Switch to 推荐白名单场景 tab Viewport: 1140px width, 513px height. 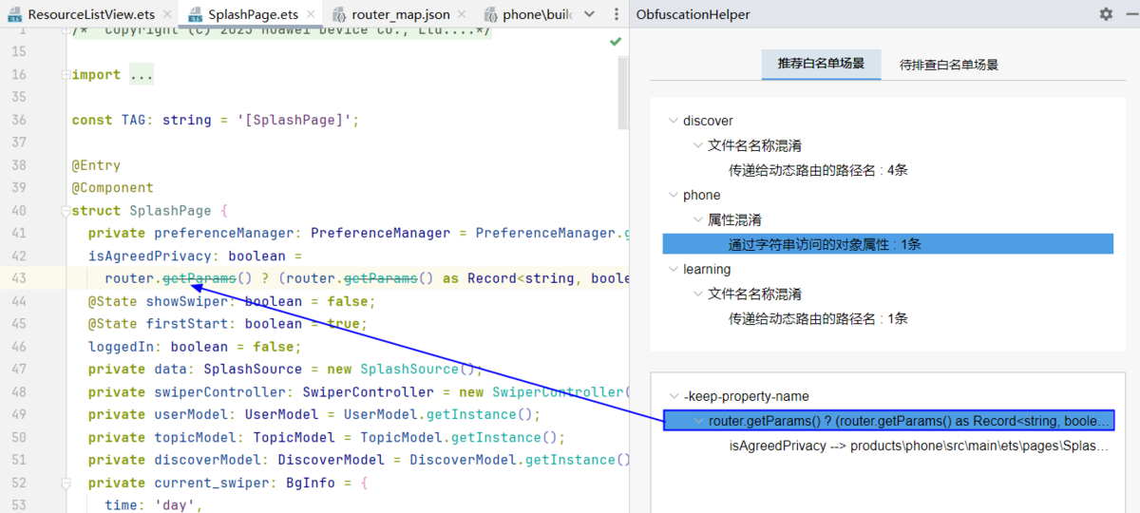[x=821, y=64]
